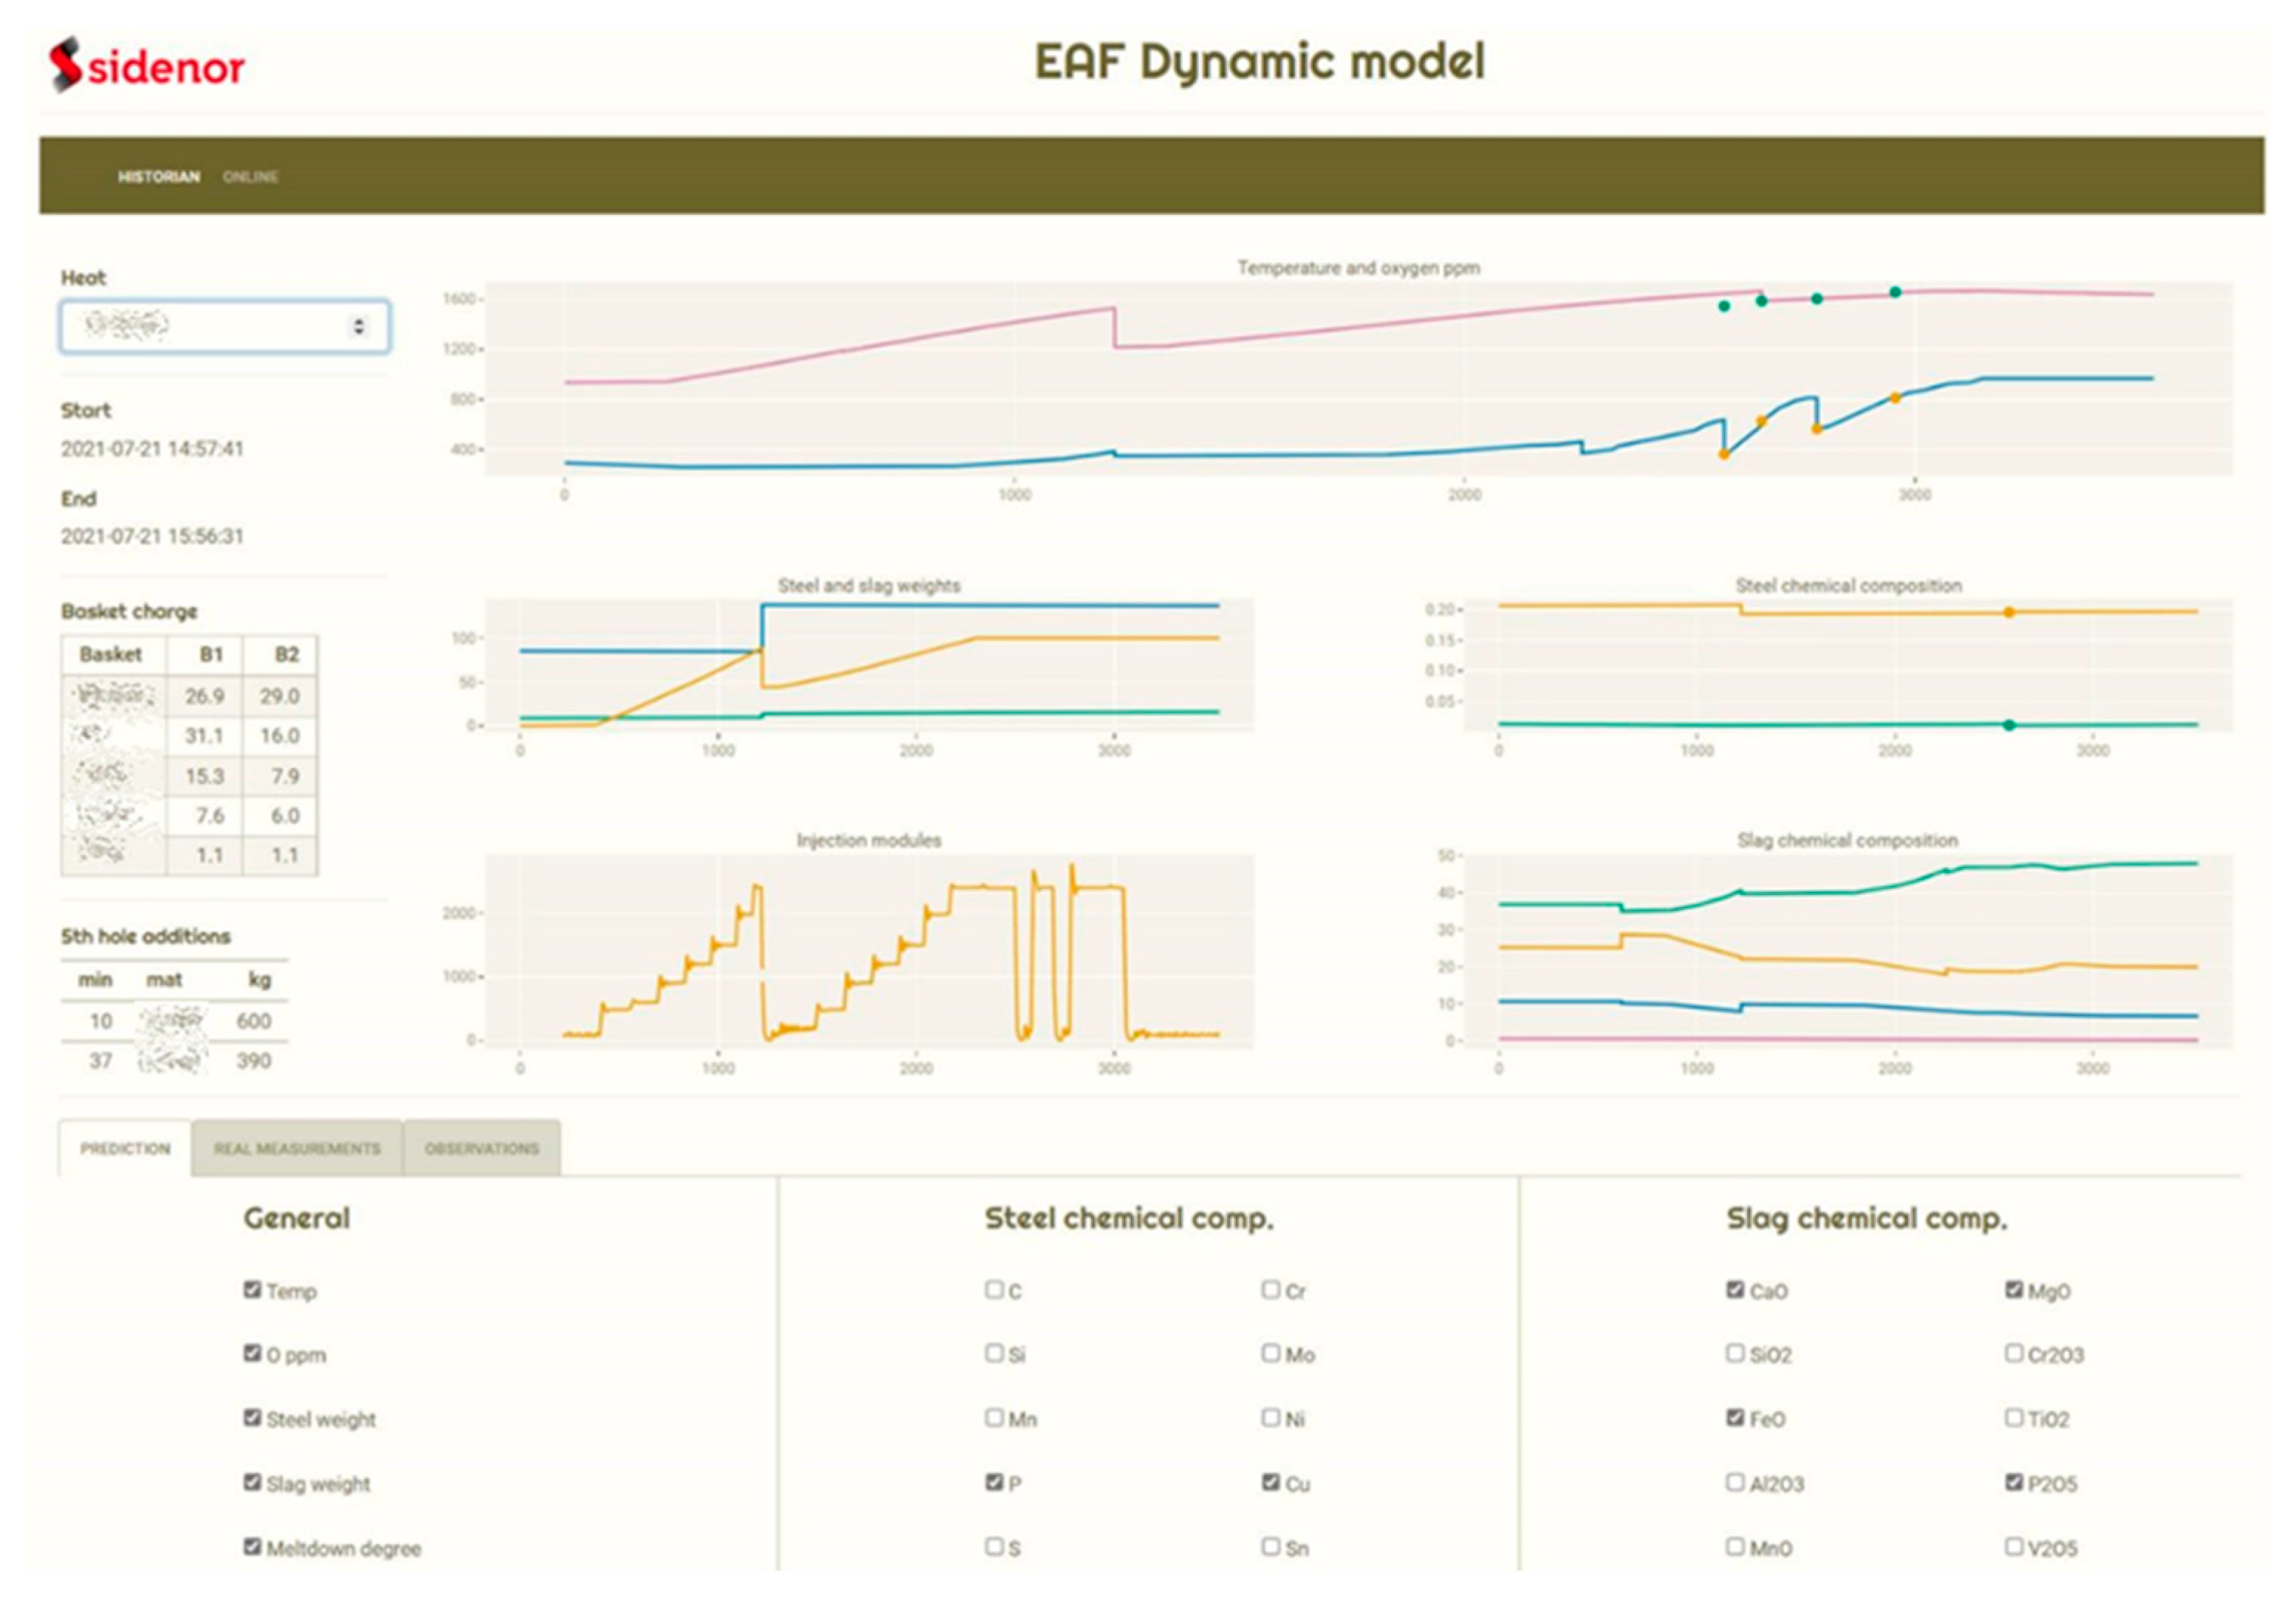This screenshot has height=1609, width=2296.
Task: Uncheck the Cu steel checkbox
Action: coord(1270,1482)
